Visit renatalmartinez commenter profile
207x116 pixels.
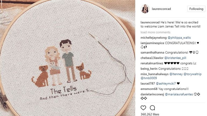(152, 63)
